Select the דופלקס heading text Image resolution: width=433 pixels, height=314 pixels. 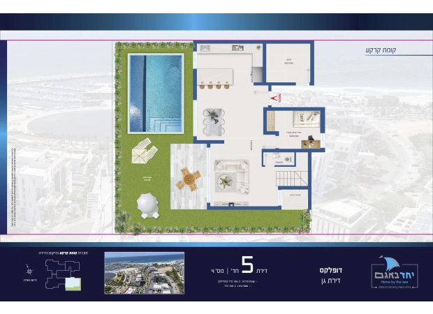(x=331, y=270)
